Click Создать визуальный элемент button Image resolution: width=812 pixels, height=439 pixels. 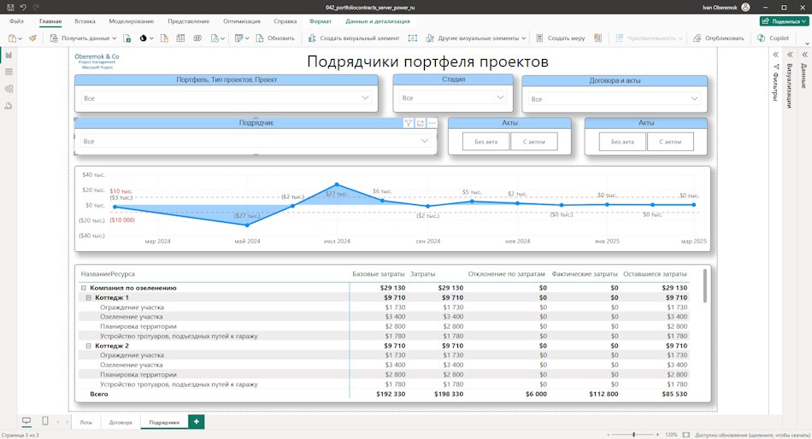354,38
